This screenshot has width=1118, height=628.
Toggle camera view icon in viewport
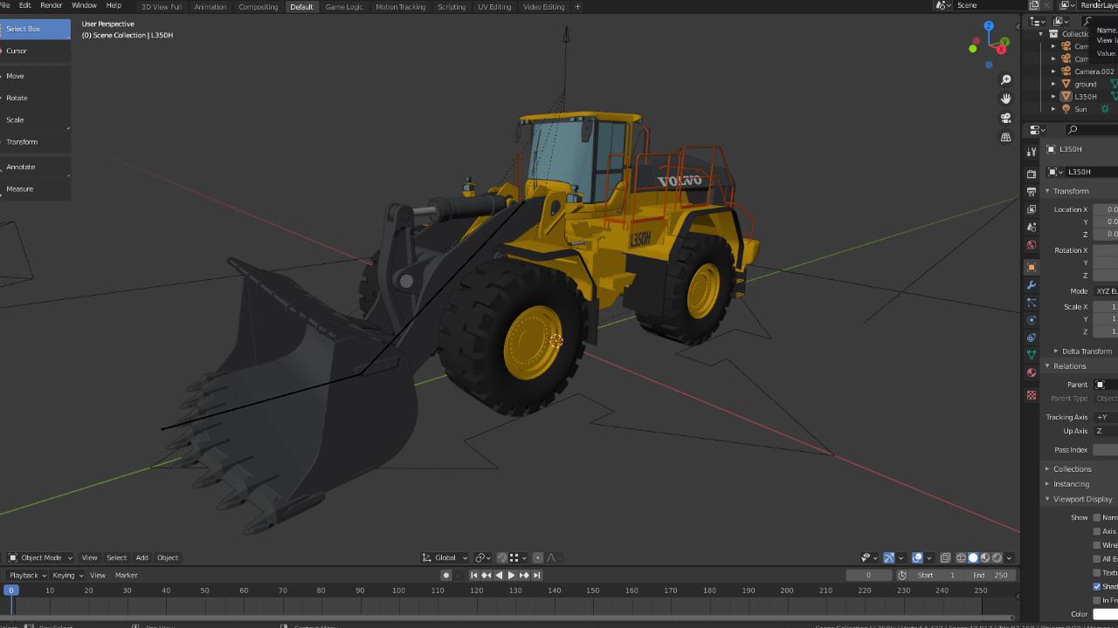pos(1006,118)
